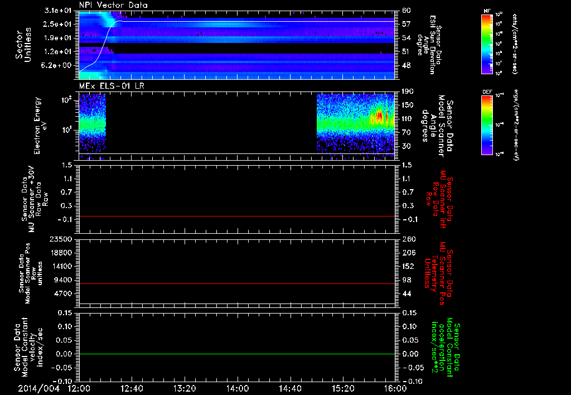
Task: Click the "70" scanner angle tick label
Action: click(x=407, y=133)
